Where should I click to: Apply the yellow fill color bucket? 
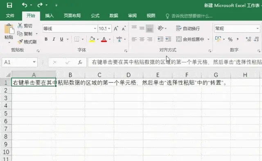pos(92,39)
